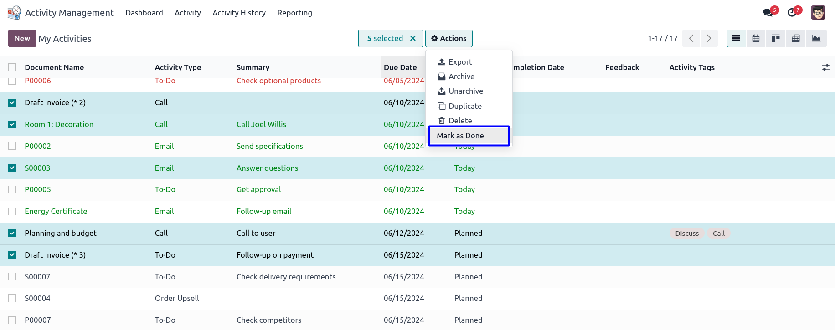Uncheck the Room 1: Decoration row
Screen dimensions: 835x330
12,124
